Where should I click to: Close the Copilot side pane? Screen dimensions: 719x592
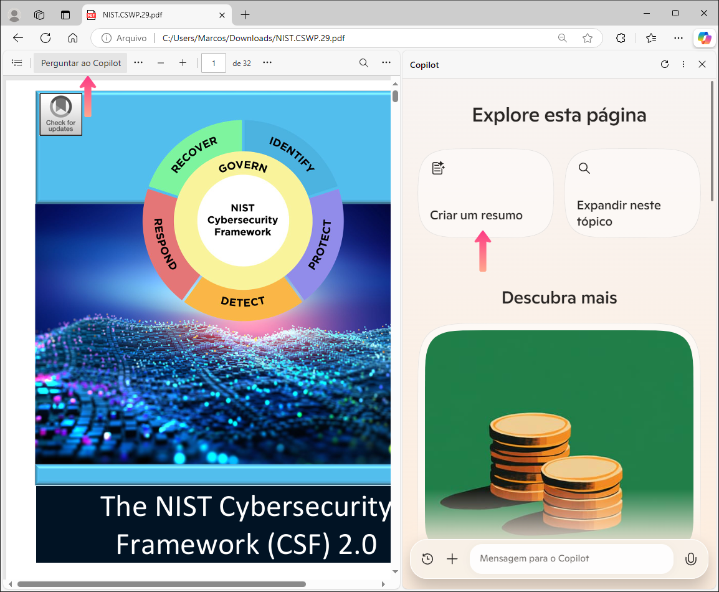702,65
